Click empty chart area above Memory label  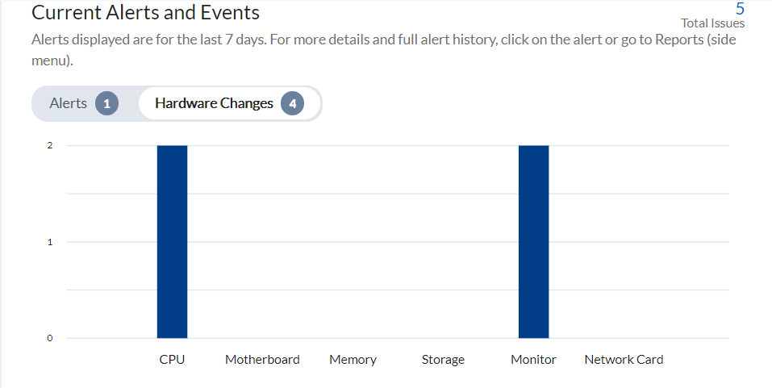(x=353, y=242)
